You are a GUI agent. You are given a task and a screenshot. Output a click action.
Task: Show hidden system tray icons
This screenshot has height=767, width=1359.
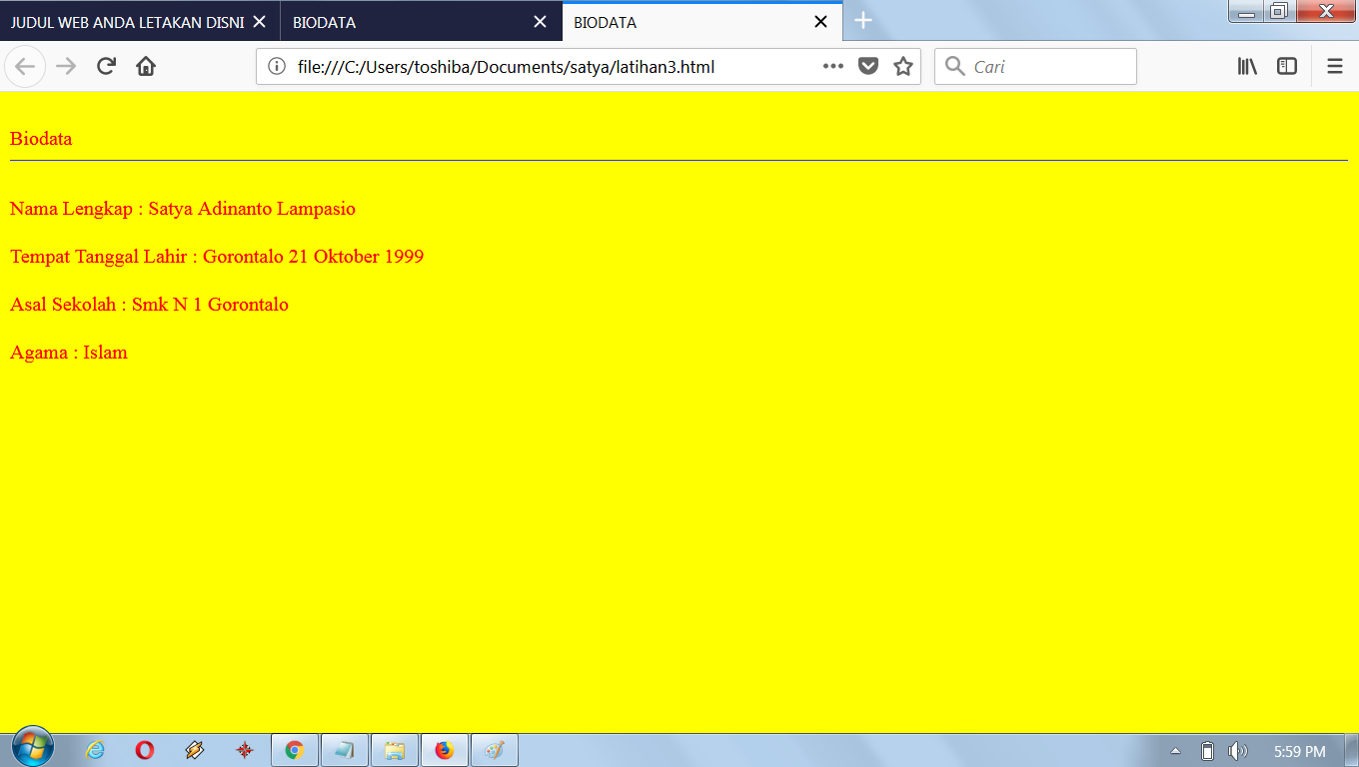[1175, 751]
